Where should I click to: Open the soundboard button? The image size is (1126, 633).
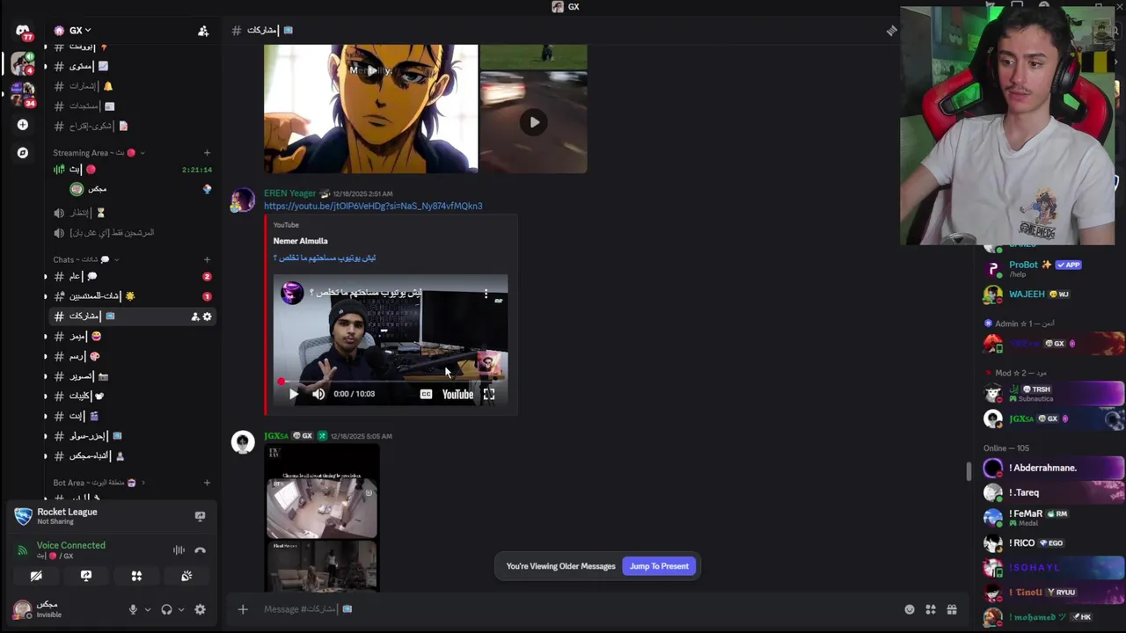point(186,576)
